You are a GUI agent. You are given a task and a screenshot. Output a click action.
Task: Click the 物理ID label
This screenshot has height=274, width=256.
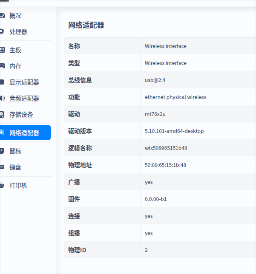click(77, 250)
